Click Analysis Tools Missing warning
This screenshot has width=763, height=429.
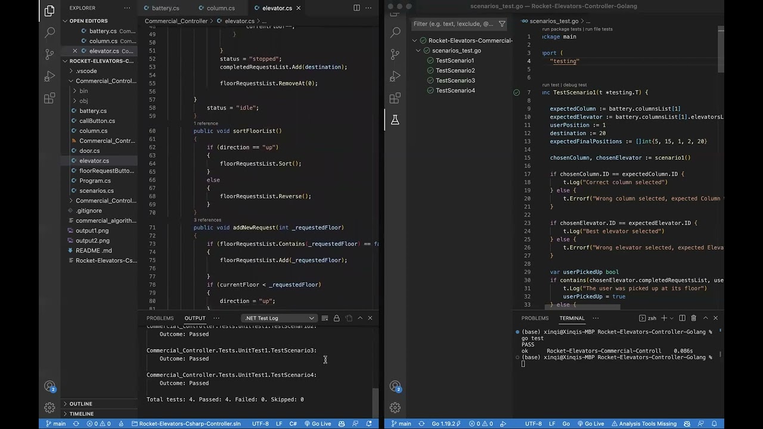pos(643,424)
